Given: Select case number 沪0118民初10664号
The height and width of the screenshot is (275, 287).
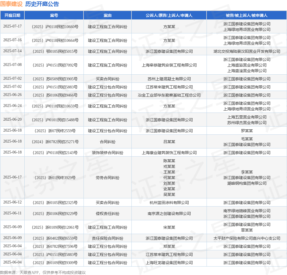Looking at the screenshot, I should coord(55,40).
